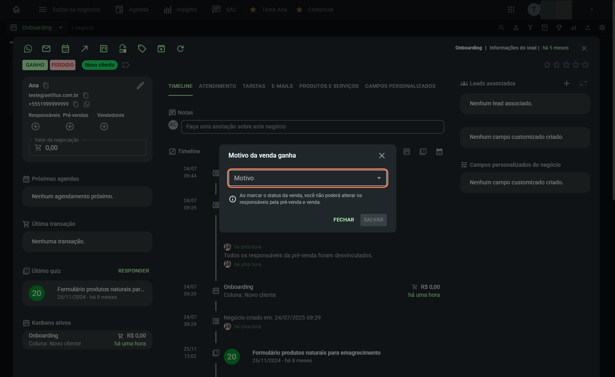Set rating with the first star
Image resolution: width=615 pixels, height=377 pixels.
[547, 65]
